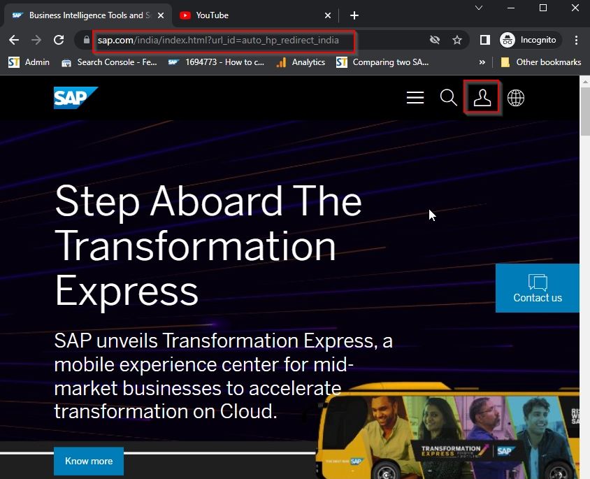
Task: Open the Chrome three-dot menu
Action: (x=576, y=40)
